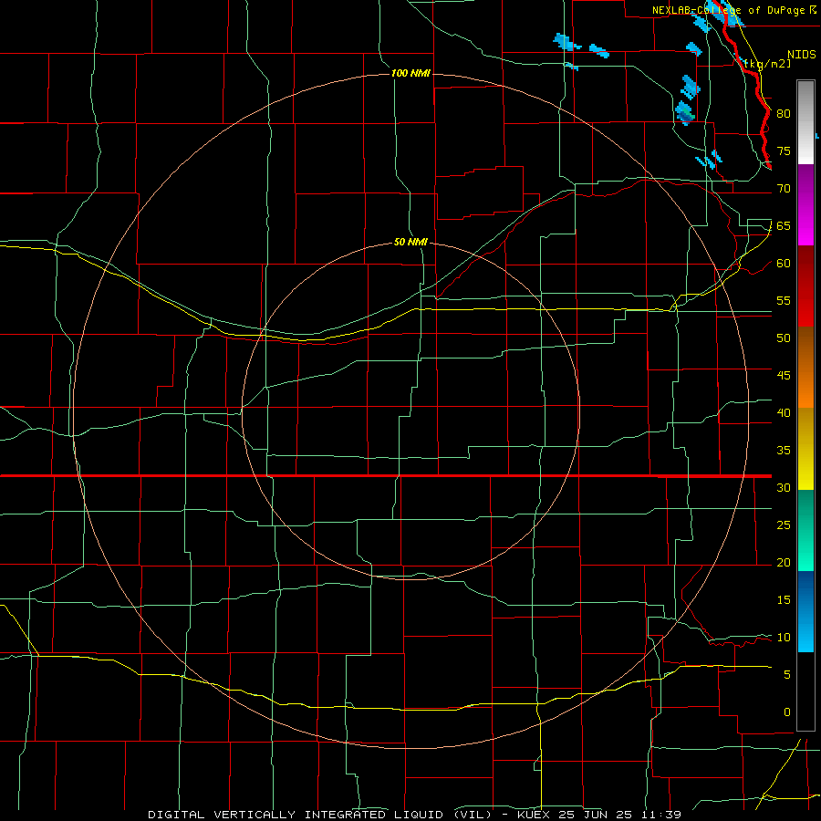This screenshot has height=821, width=821.
Task: Click the KUEX station identifier in caption
Action: 534,815
